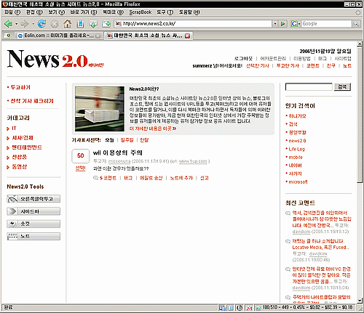Click the blue status bar icon second from left
The height and width of the screenshot is (313, 364).
pos(231,308)
